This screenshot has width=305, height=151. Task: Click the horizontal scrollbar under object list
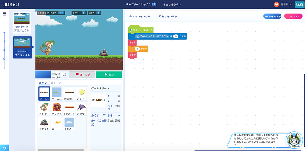point(61,150)
